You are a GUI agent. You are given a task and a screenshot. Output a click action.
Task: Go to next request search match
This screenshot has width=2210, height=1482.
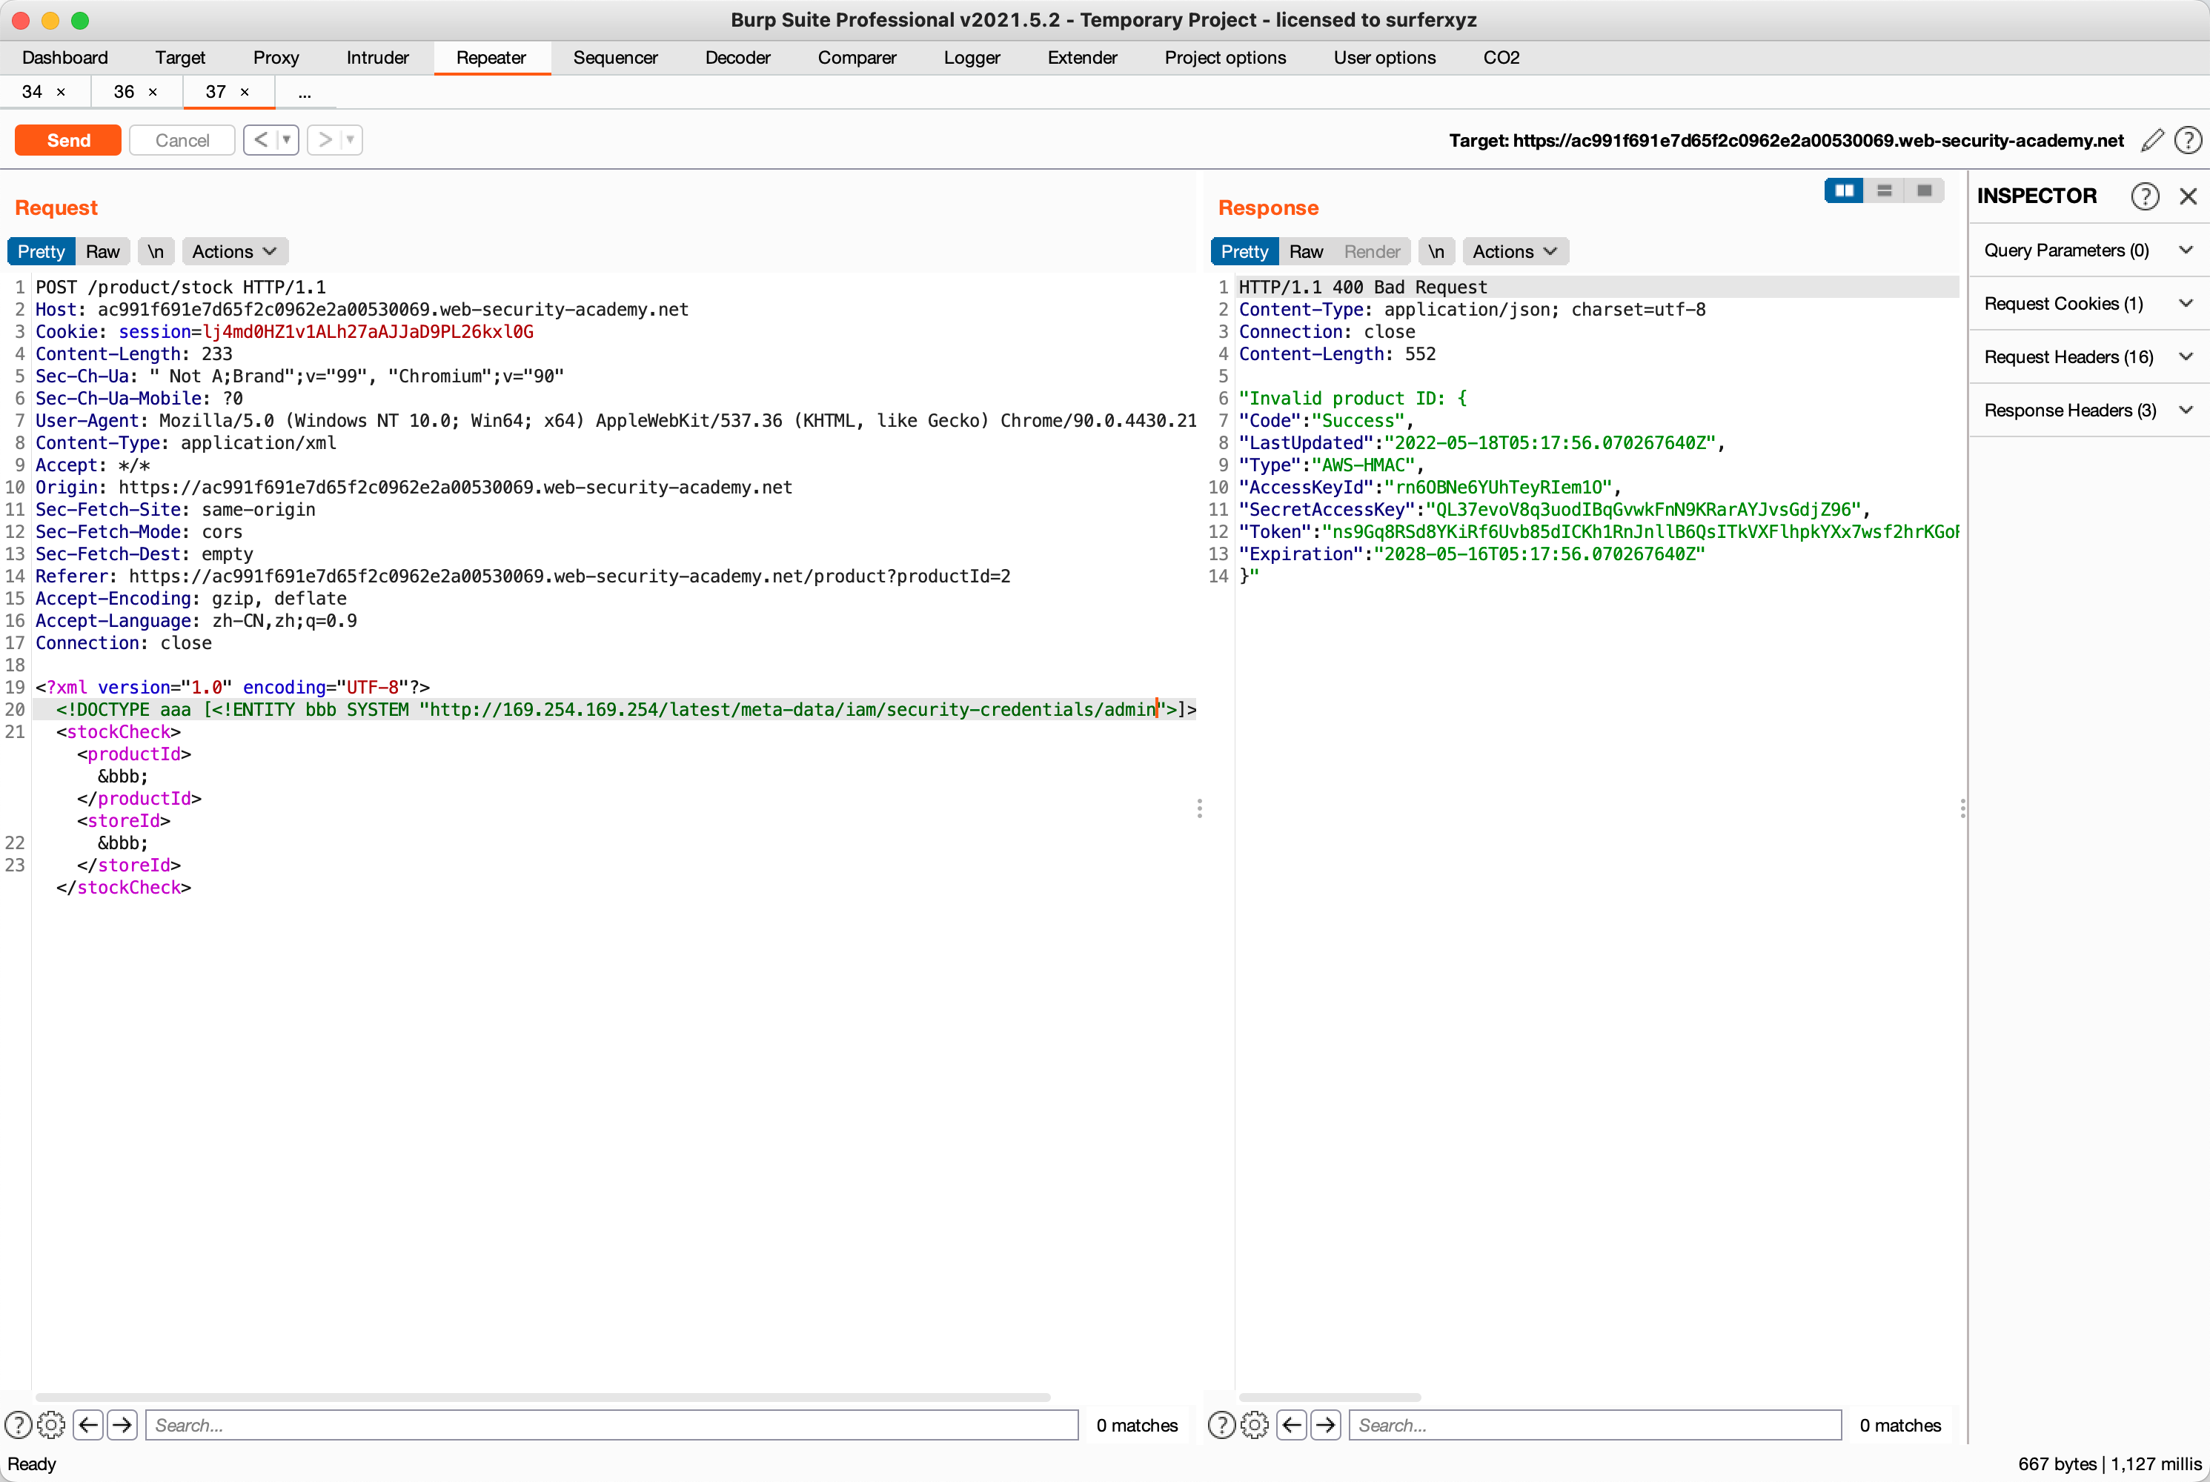pos(123,1425)
